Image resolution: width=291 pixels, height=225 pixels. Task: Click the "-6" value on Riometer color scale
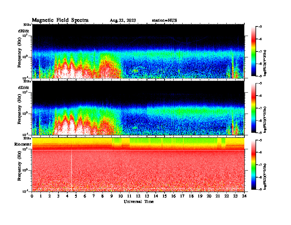[x=260, y=152]
